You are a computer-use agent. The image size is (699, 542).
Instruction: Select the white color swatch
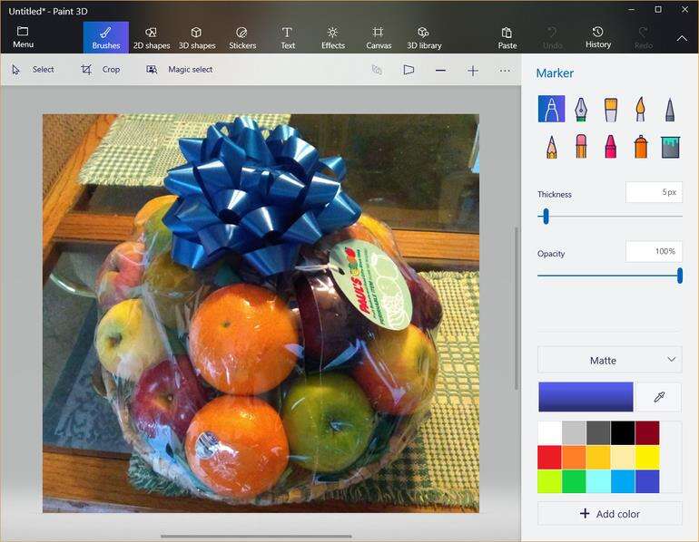(549, 433)
